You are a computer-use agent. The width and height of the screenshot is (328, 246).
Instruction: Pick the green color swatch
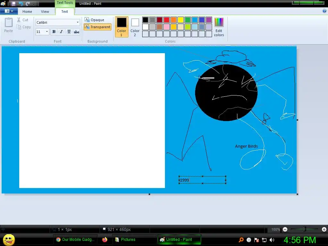point(188,20)
